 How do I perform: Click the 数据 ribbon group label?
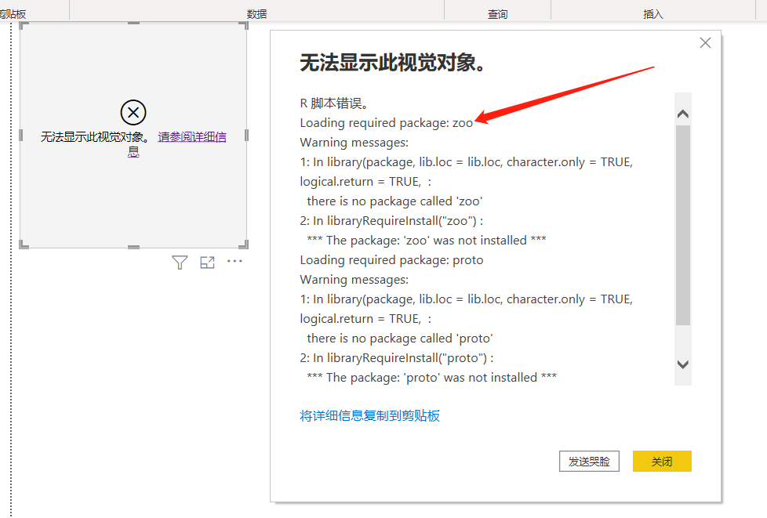[x=256, y=14]
